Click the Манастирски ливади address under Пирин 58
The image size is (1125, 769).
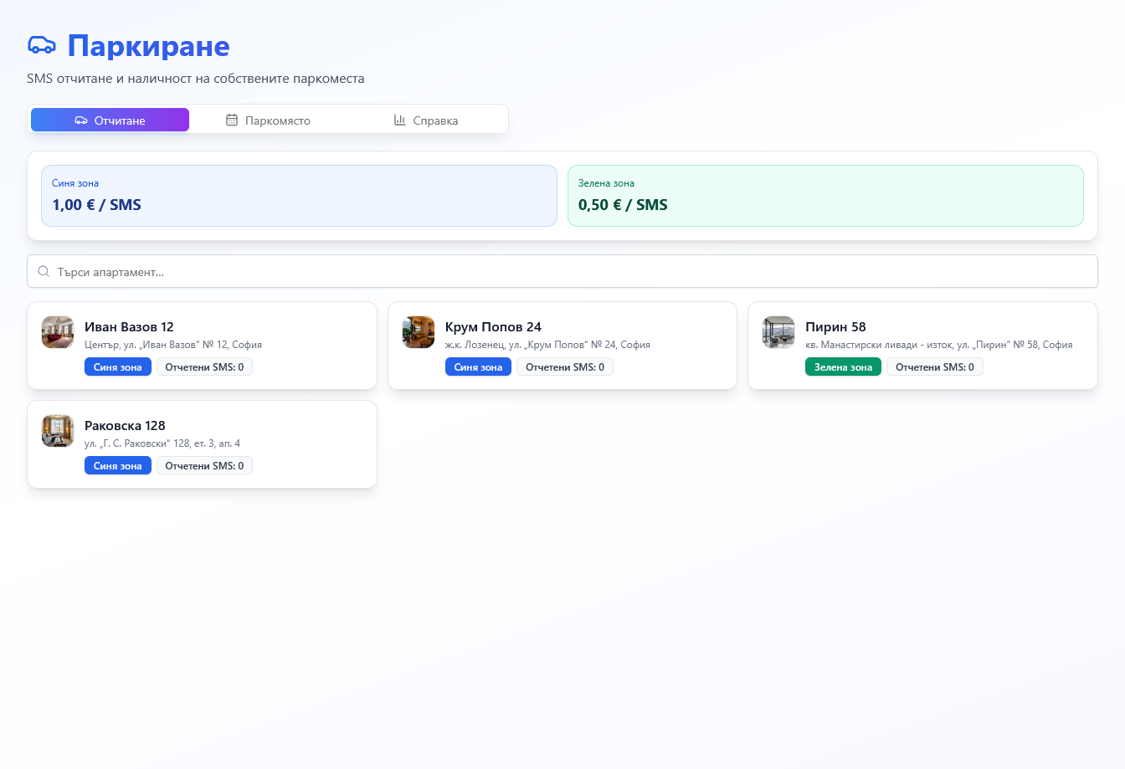[x=939, y=345]
